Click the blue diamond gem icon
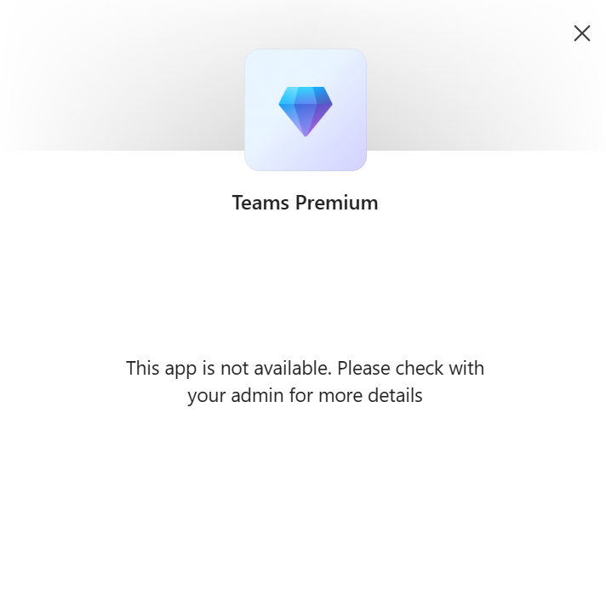The height and width of the screenshot is (591, 606). coord(306,112)
